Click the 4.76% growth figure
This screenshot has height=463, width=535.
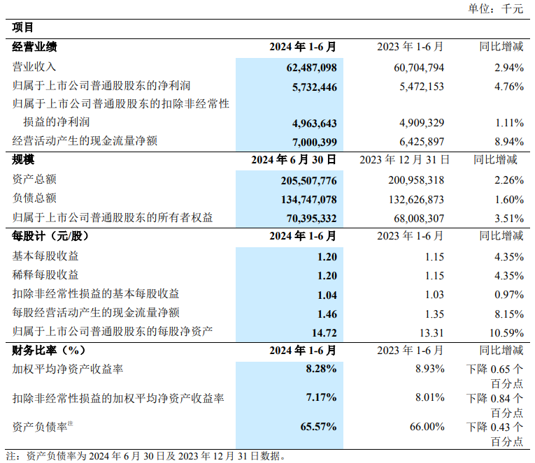[x=509, y=87]
